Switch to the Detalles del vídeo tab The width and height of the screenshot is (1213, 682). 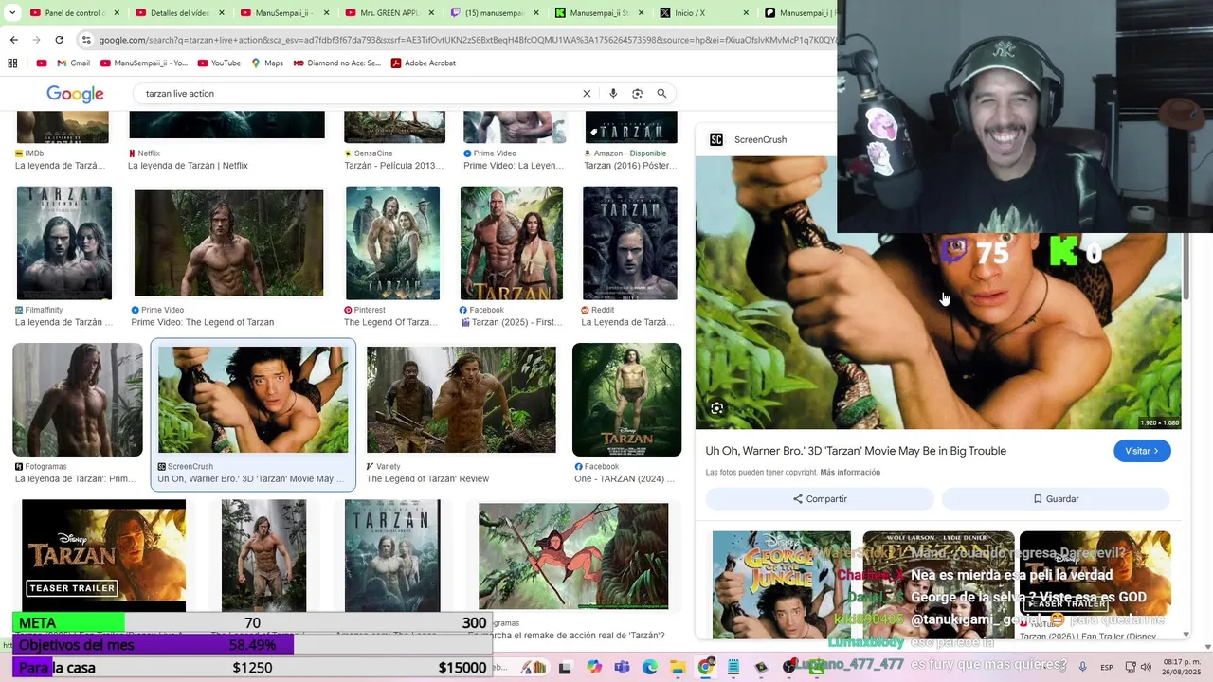(180, 13)
